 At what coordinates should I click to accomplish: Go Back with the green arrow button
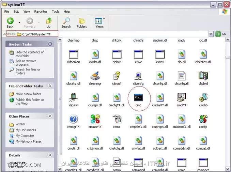(x=10, y=23)
